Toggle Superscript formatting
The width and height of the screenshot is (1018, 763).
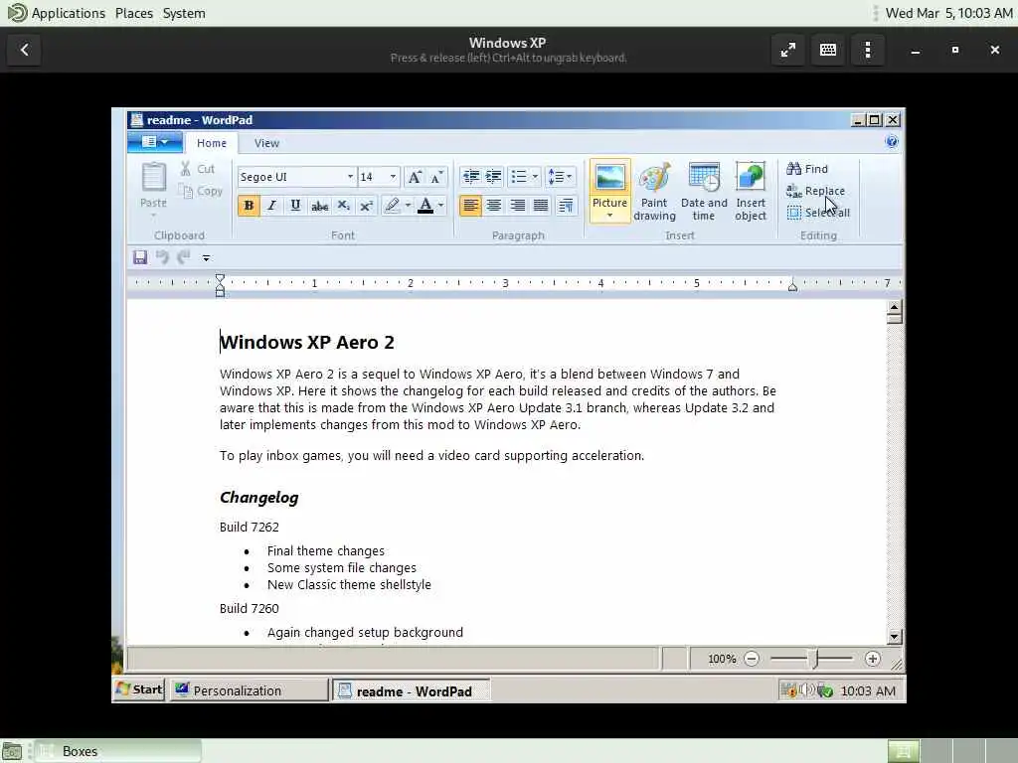point(366,206)
